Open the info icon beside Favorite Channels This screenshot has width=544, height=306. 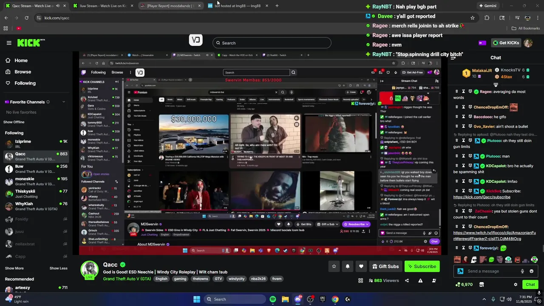click(x=48, y=102)
